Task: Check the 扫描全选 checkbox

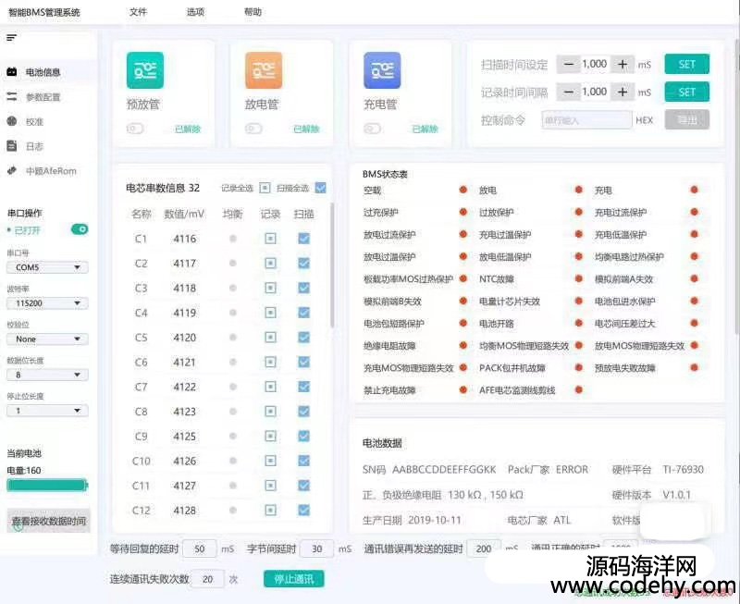Action: 320,188
